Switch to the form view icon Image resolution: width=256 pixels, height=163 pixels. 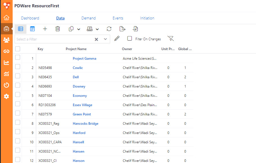32,29
